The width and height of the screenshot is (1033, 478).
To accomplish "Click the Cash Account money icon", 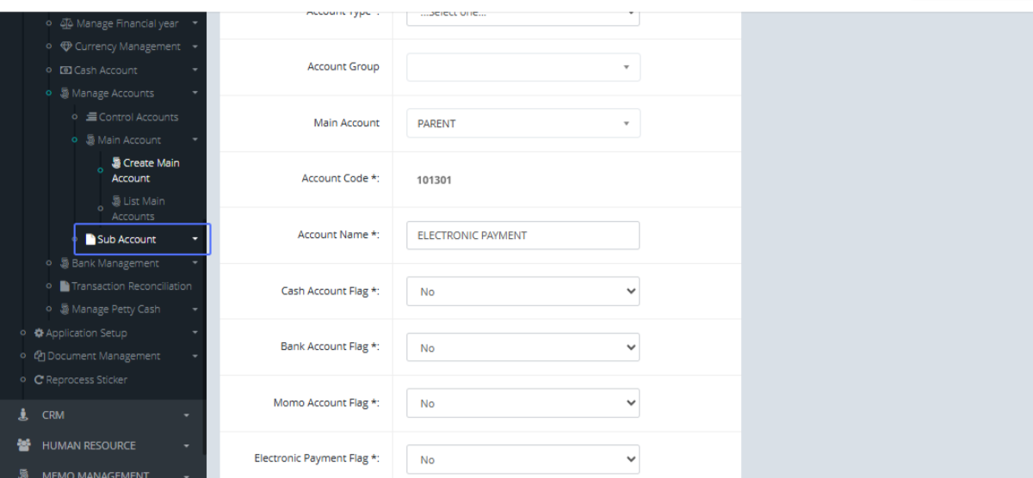I will pyautogui.click(x=65, y=70).
